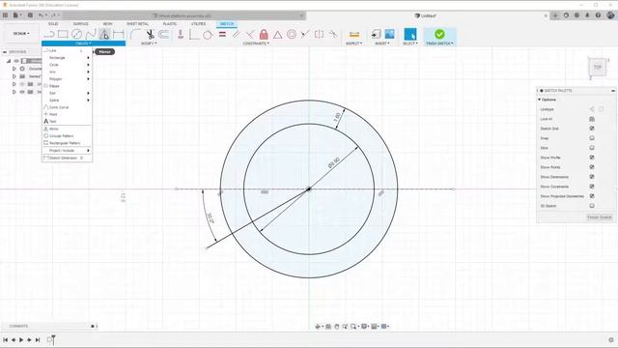Click the Look At icon in Sketch Palette

click(592, 119)
